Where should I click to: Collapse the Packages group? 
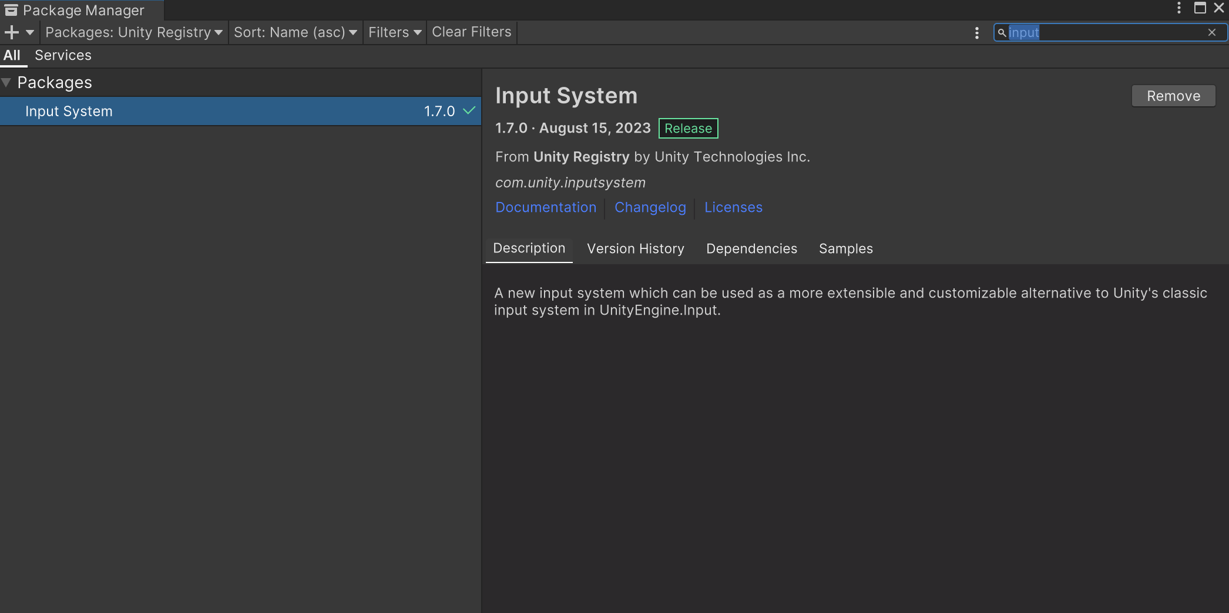[x=6, y=83]
